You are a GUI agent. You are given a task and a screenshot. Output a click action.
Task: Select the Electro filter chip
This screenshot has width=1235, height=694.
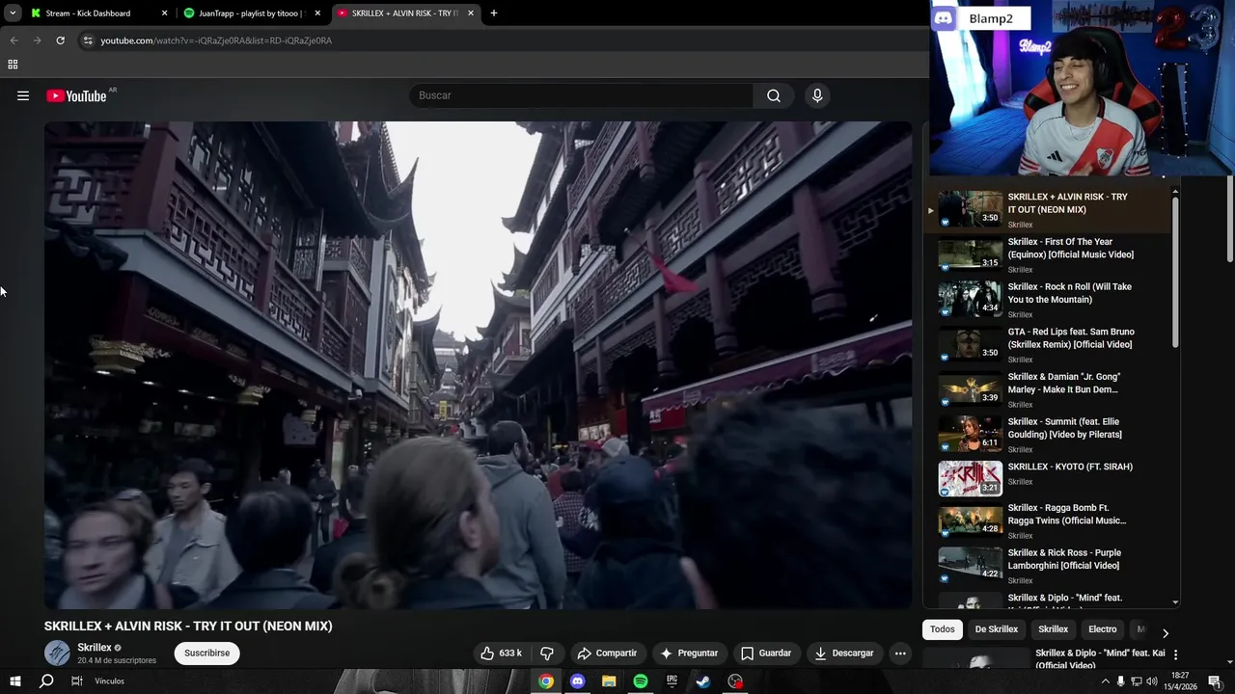(x=1103, y=629)
